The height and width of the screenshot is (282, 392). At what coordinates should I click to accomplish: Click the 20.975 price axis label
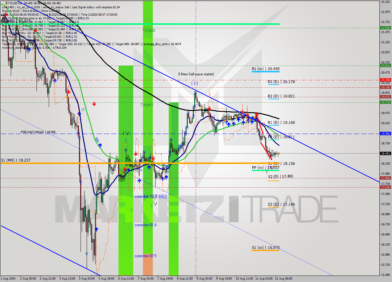point(385,52)
